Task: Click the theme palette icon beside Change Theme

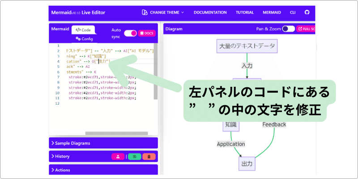Action: (144, 13)
